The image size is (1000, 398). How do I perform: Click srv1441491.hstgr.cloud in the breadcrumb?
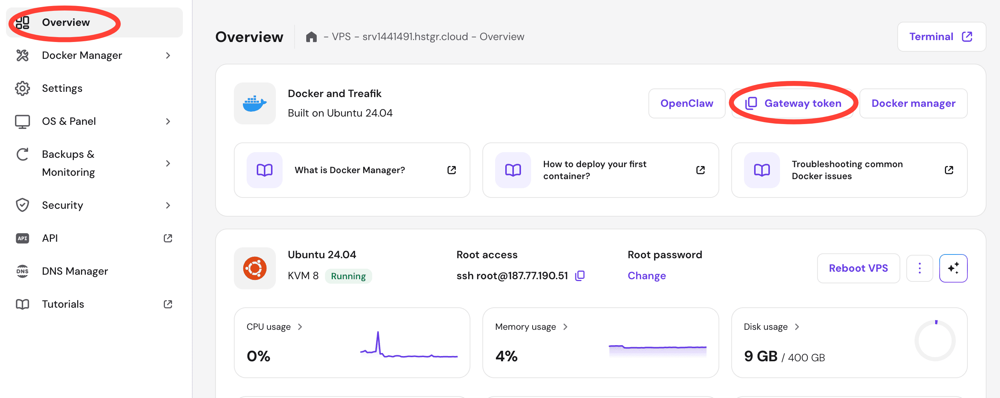415,36
